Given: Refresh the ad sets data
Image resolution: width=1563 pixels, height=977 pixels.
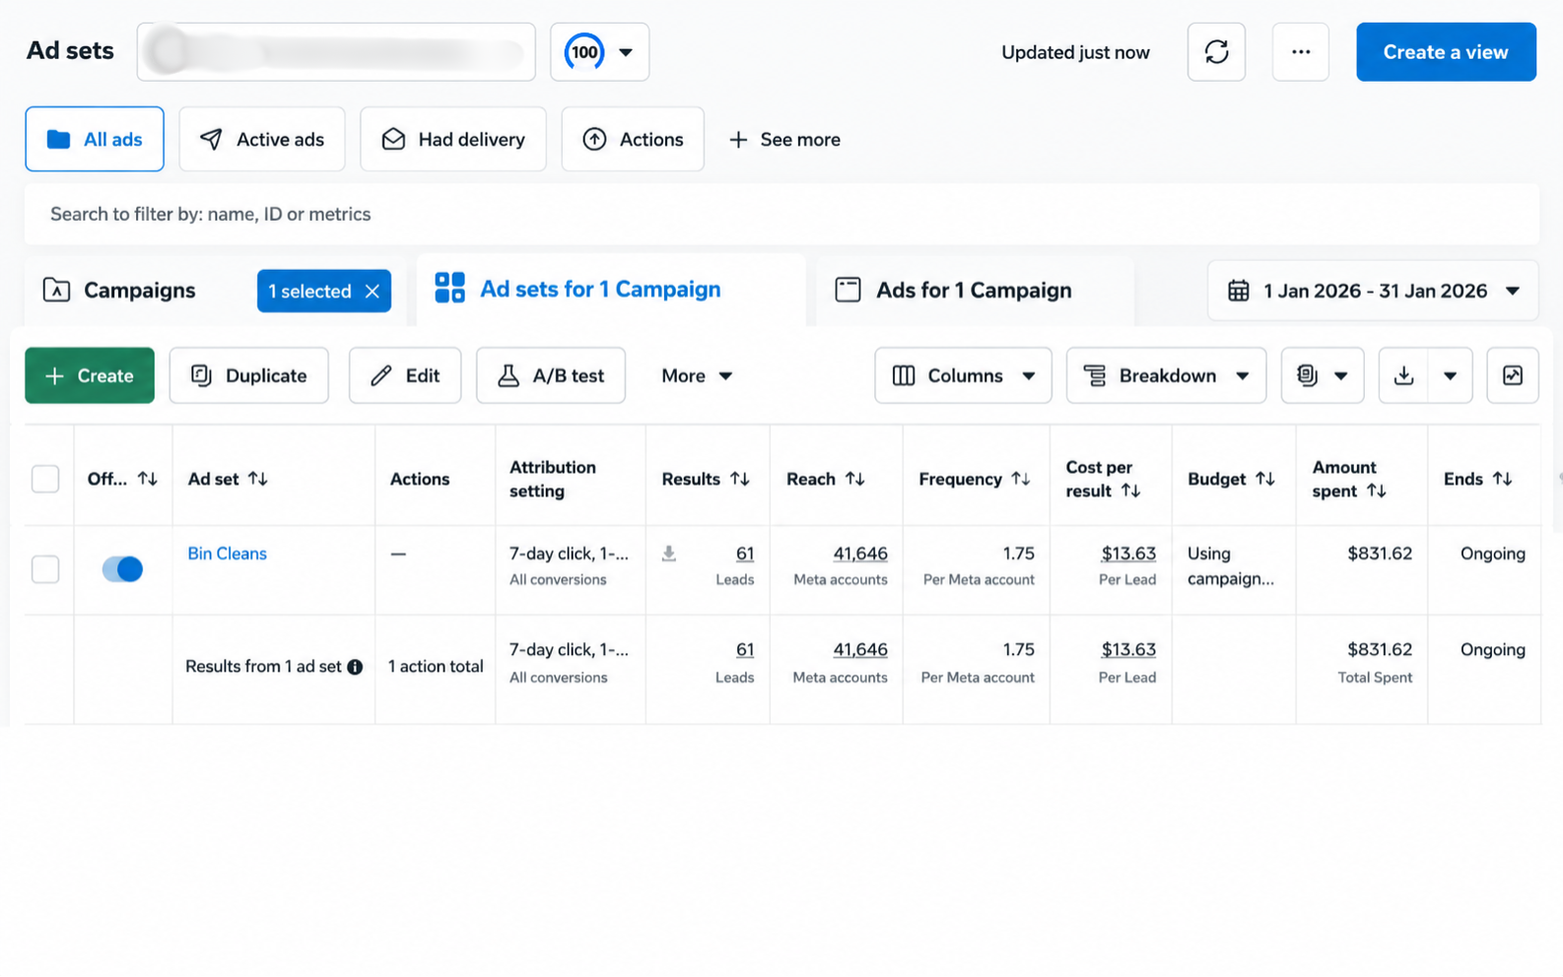Looking at the screenshot, I should [x=1216, y=52].
